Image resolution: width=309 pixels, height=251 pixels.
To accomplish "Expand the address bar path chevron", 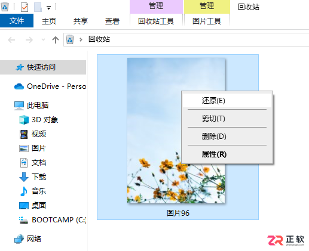I will coord(81,39).
